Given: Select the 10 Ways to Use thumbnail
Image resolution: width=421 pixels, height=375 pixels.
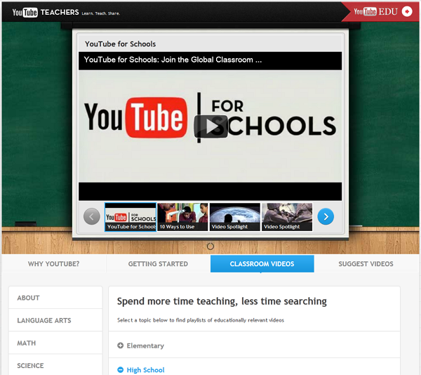Looking at the screenshot, I should (182, 217).
